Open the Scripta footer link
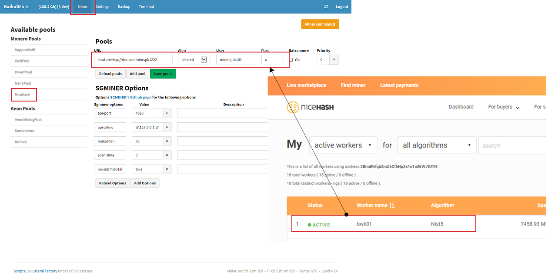The height and width of the screenshot is (279, 548). [x=20, y=271]
